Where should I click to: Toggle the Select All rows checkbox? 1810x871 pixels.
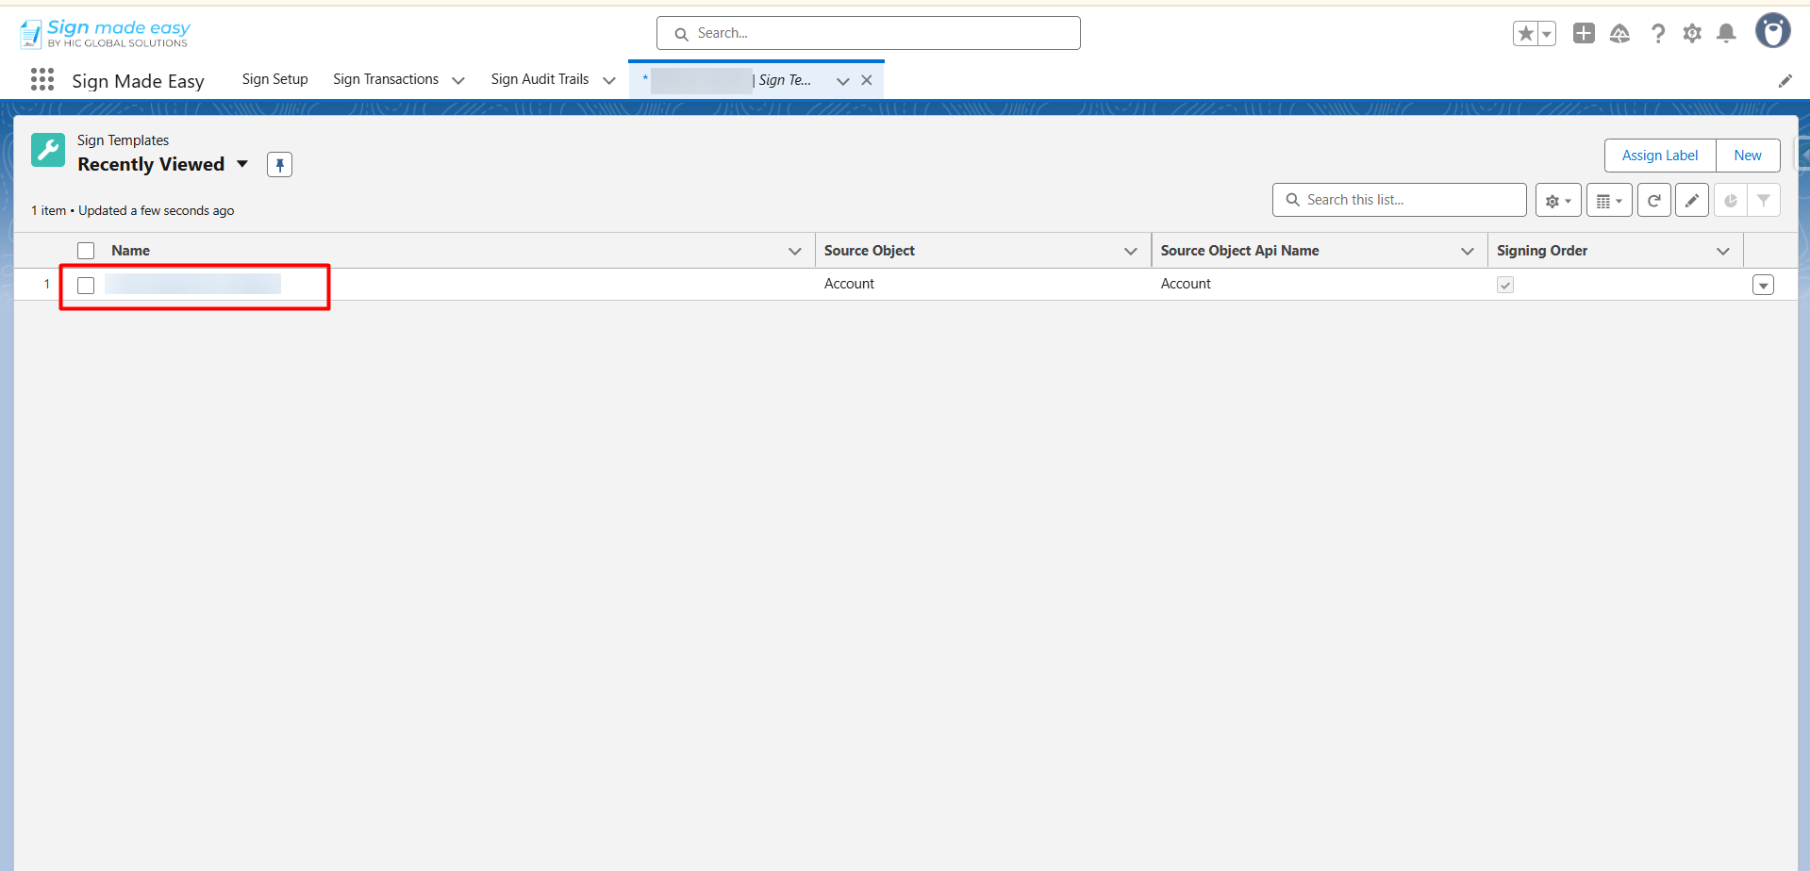[x=86, y=251]
